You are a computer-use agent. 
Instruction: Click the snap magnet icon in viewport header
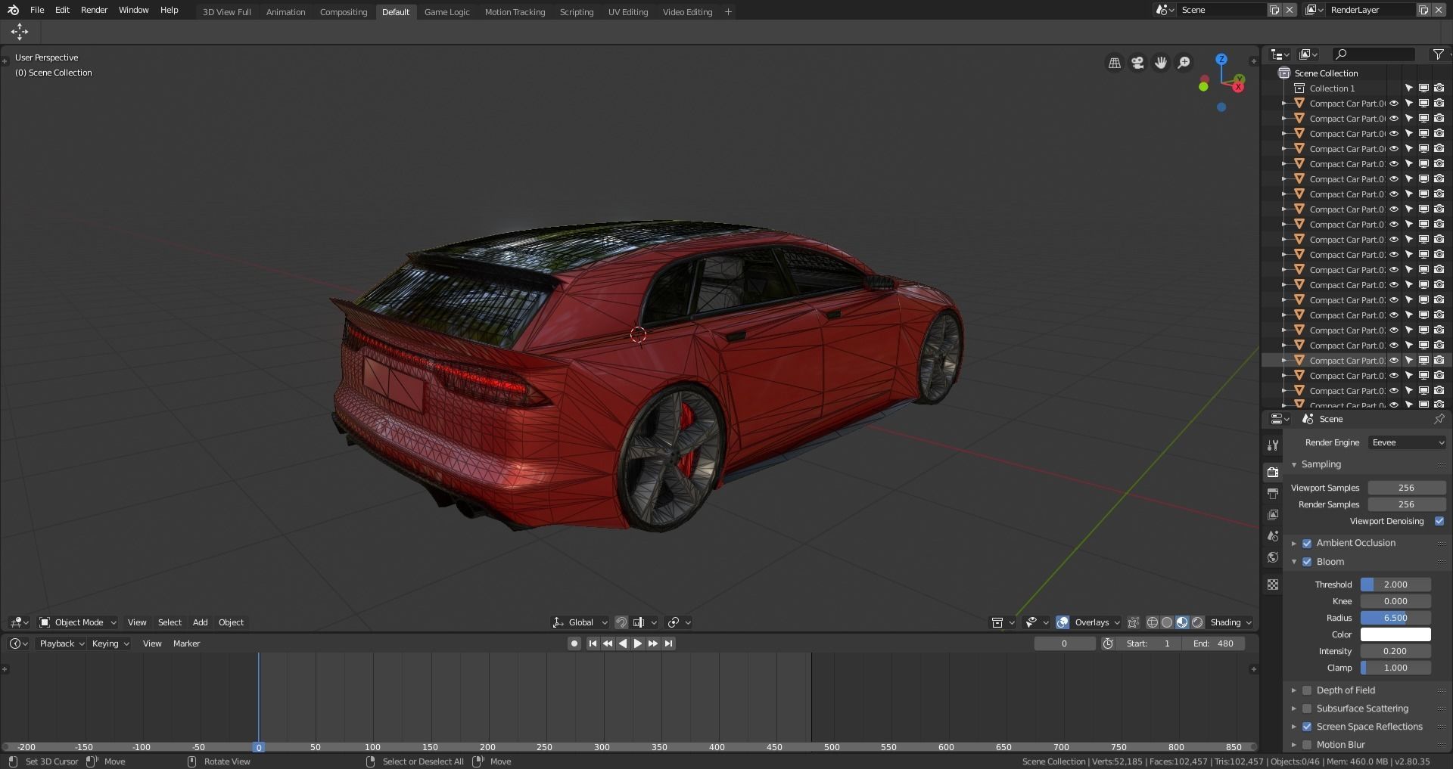[621, 622]
